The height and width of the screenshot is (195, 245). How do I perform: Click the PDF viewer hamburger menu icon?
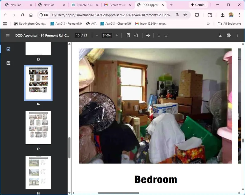pyautogui.click(x=8, y=35)
